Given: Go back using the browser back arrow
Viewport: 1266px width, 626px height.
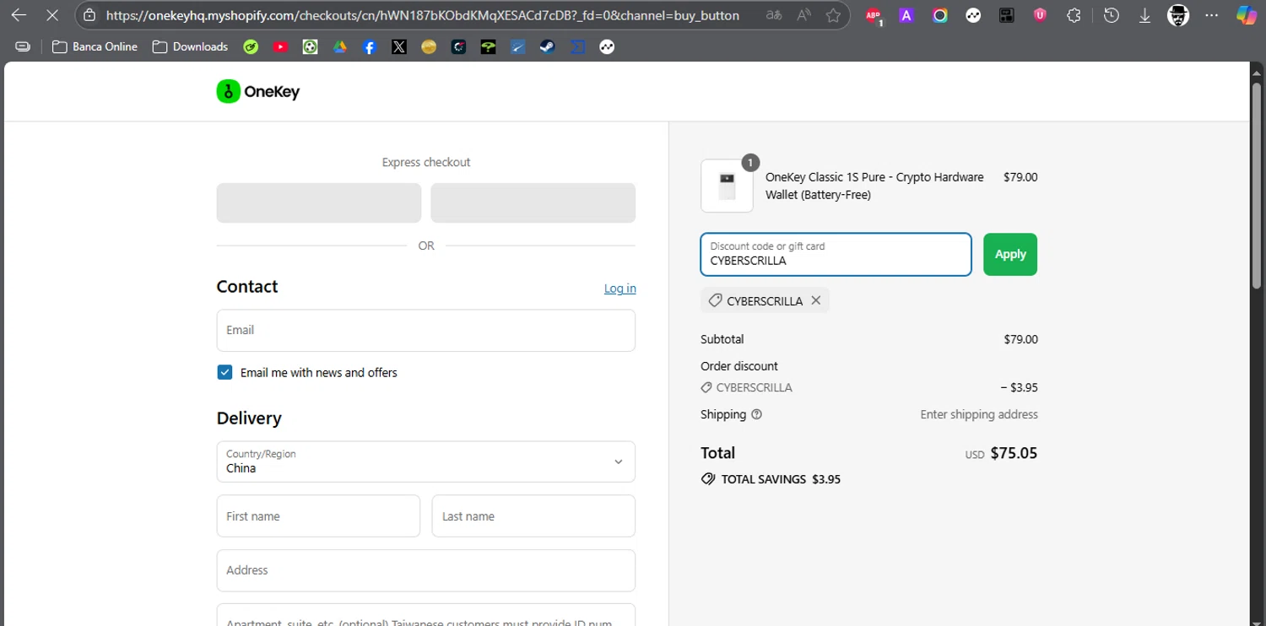Looking at the screenshot, I should pos(19,15).
